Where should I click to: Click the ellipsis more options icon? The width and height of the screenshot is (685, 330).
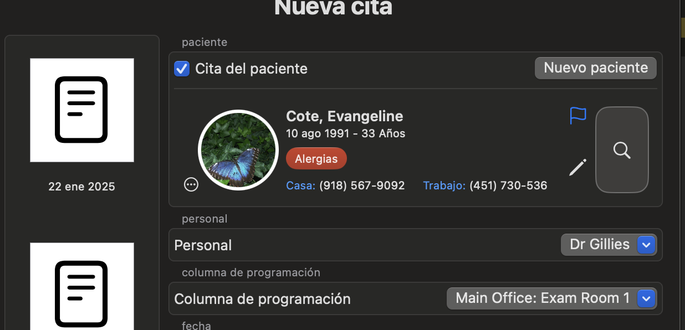pos(191,184)
